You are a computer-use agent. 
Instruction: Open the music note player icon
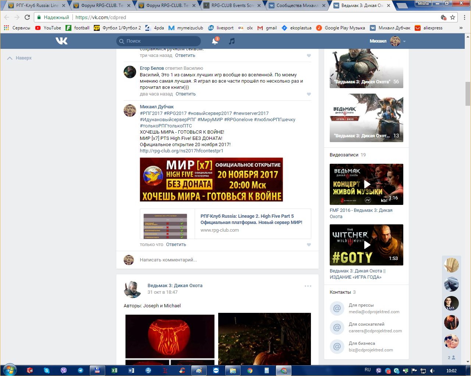[231, 41]
